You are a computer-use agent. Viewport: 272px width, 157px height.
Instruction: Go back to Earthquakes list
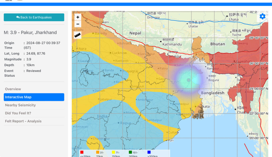point(34,17)
